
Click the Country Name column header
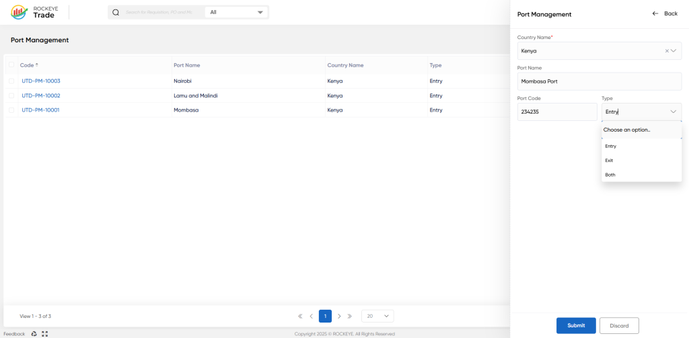point(345,65)
